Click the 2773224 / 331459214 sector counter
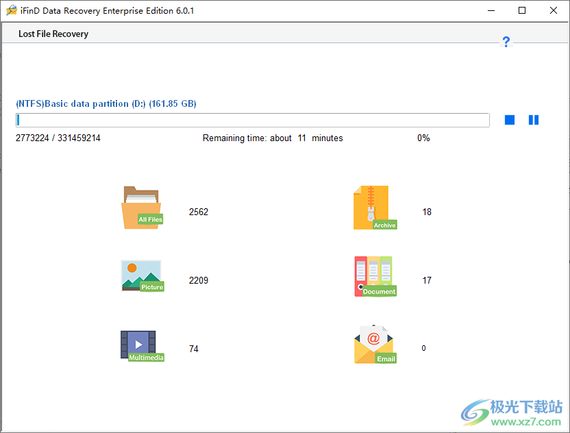The image size is (570, 433). click(58, 138)
